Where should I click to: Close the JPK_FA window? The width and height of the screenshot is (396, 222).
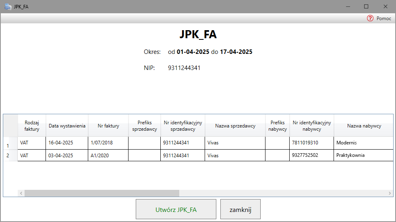tap(386, 6)
